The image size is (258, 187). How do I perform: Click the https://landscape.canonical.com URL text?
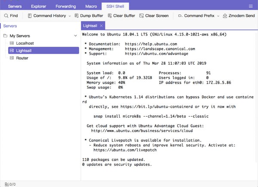click(x=160, y=49)
